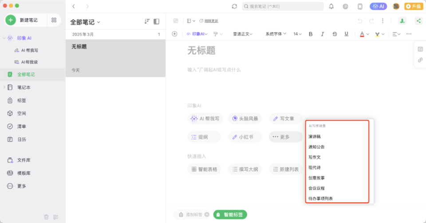Open more formatting options ellipsis
426x223 pixels.
pos(409,34)
